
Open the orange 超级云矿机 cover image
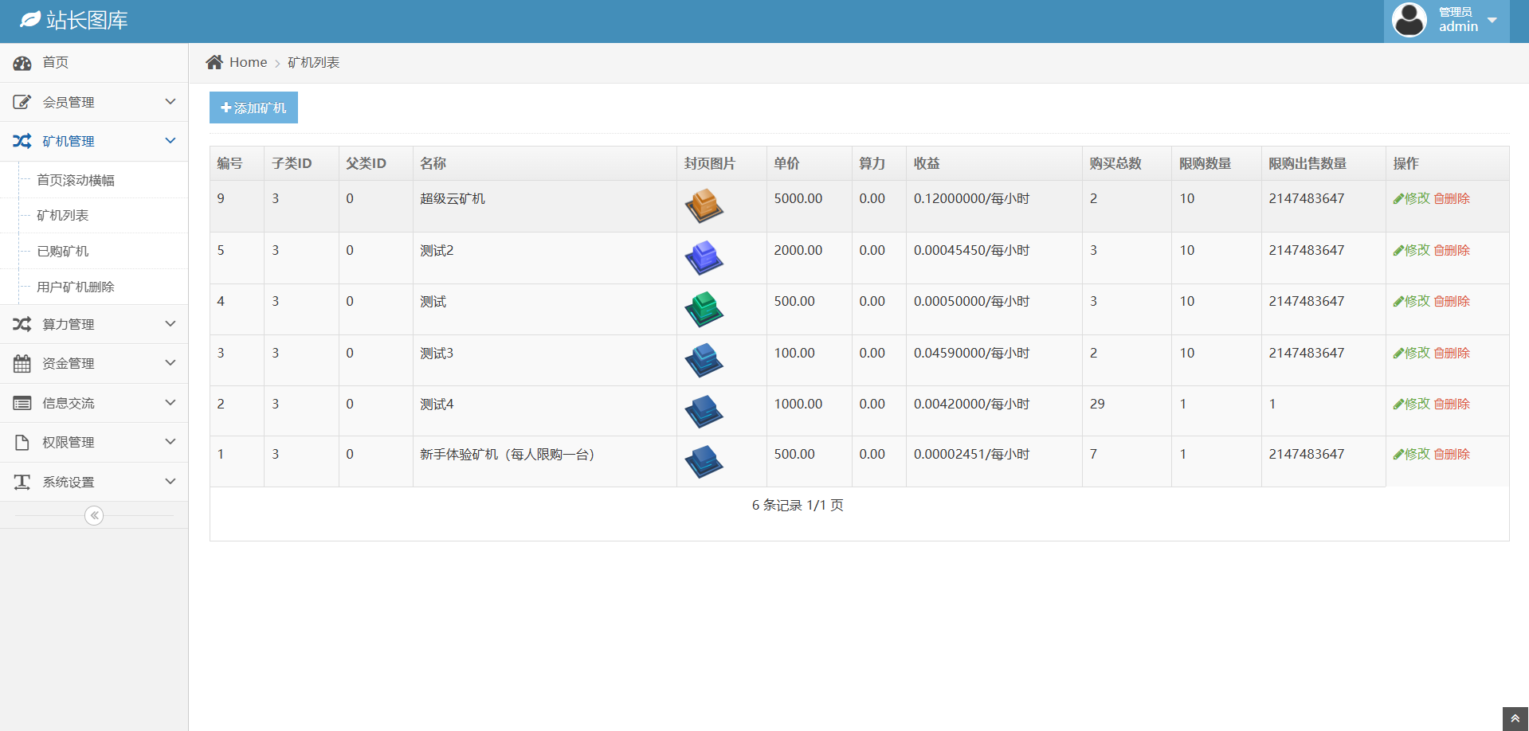(704, 206)
